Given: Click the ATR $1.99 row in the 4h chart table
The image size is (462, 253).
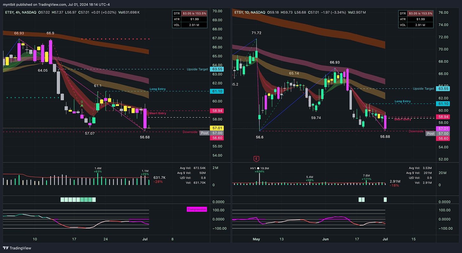Looking at the screenshot, I should pos(190,19).
